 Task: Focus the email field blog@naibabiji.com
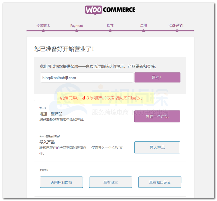click(87, 77)
